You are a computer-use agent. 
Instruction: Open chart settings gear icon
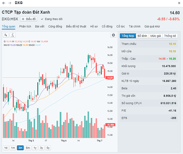(x=113, y=35)
